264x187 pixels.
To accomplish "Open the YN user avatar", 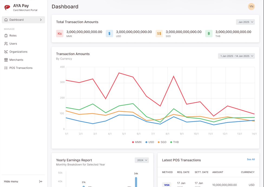I will click(251, 7).
